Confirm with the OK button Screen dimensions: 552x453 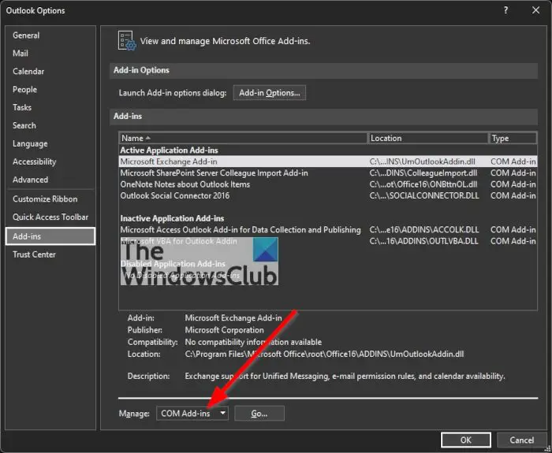pyautogui.click(x=466, y=440)
